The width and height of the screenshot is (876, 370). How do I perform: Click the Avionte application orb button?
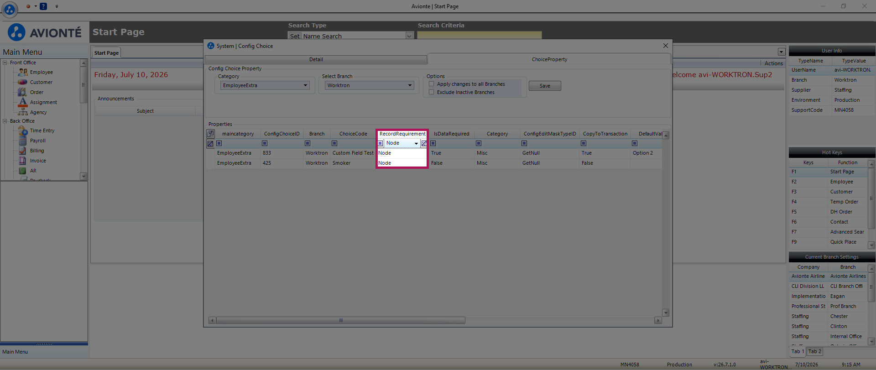click(x=10, y=9)
